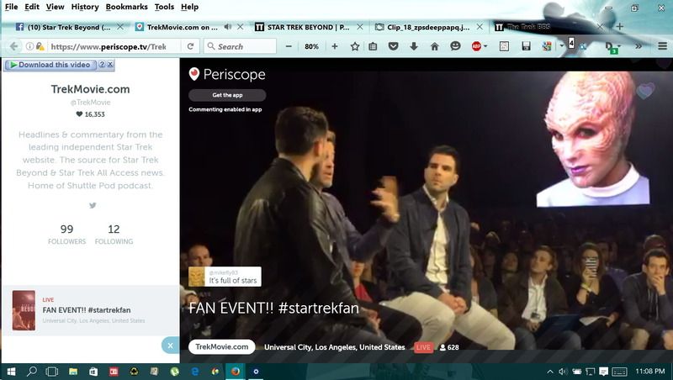This screenshot has height=380, width=673.
Task: Open the History menu
Action: point(85,7)
